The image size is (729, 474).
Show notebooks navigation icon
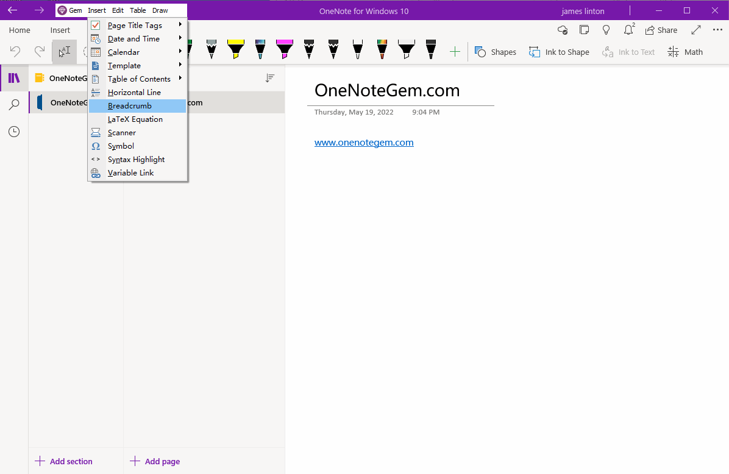click(x=15, y=78)
